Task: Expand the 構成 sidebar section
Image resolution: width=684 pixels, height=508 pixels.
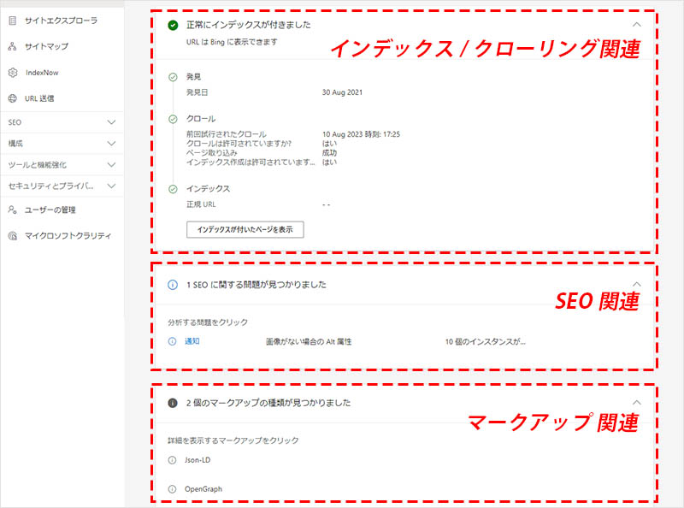Action: [111, 144]
